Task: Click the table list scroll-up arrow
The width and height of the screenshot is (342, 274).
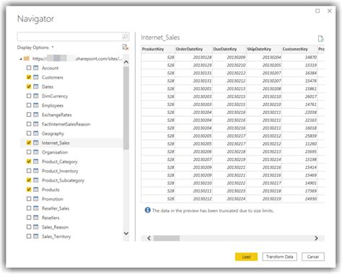Action: 126,62
